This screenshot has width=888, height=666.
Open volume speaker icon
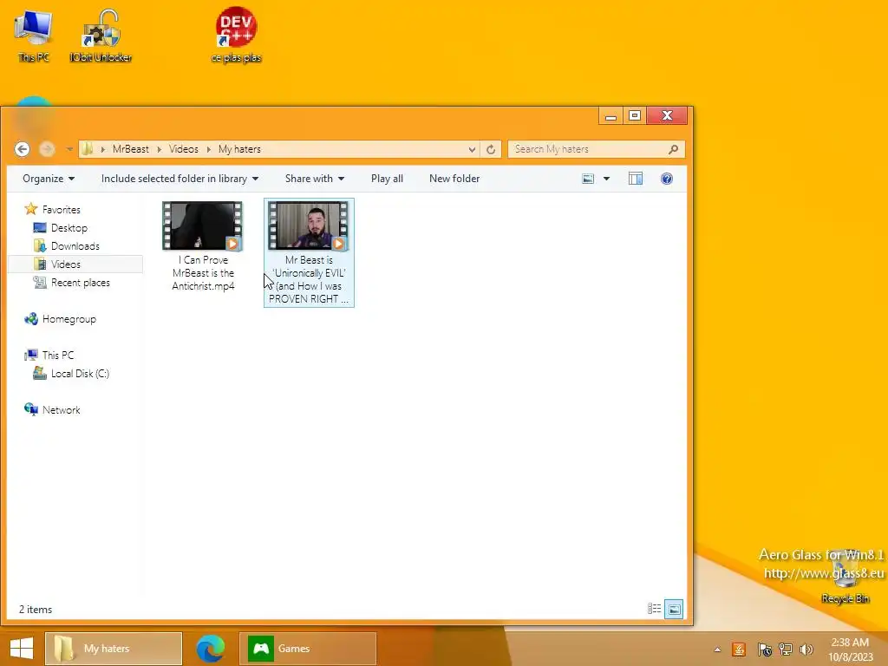coord(806,650)
